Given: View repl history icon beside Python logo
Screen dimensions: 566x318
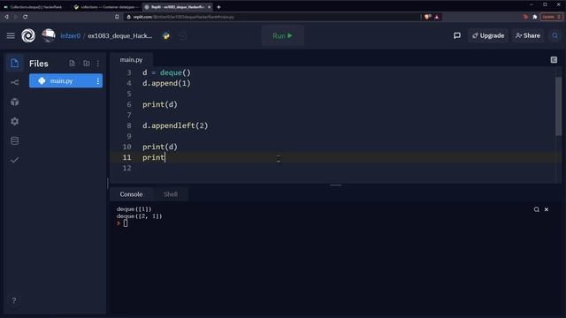Looking at the screenshot, I should (182, 35).
